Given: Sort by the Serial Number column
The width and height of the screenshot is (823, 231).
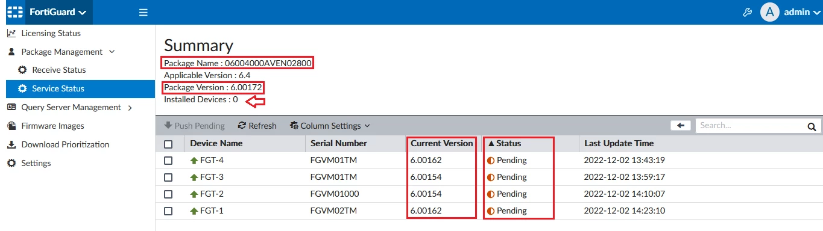Looking at the screenshot, I should (339, 143).
